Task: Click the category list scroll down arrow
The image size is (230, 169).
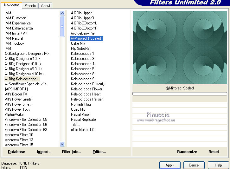Action: [x=62, y=144]
